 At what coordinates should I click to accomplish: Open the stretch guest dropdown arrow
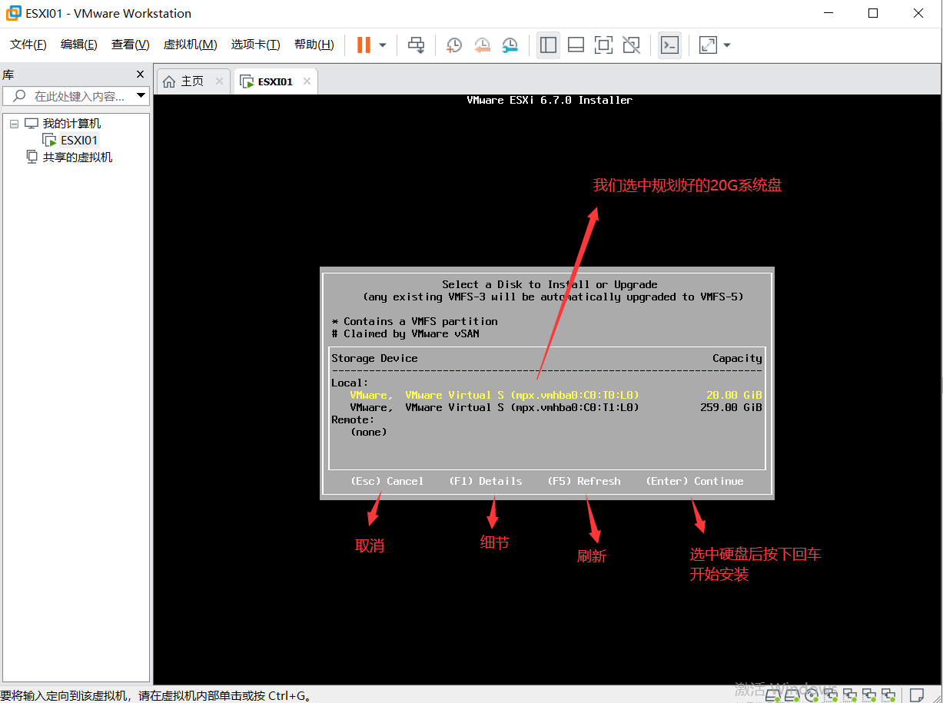click(726, 45)
